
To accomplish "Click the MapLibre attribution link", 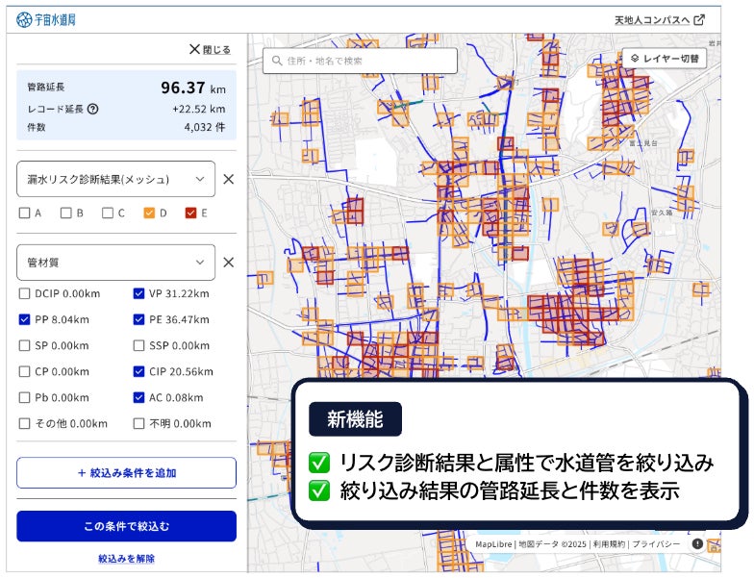I will pyautogui.click(x=493, y=544).
